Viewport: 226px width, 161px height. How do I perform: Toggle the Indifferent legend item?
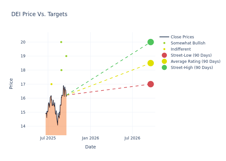tap(180, 49)
